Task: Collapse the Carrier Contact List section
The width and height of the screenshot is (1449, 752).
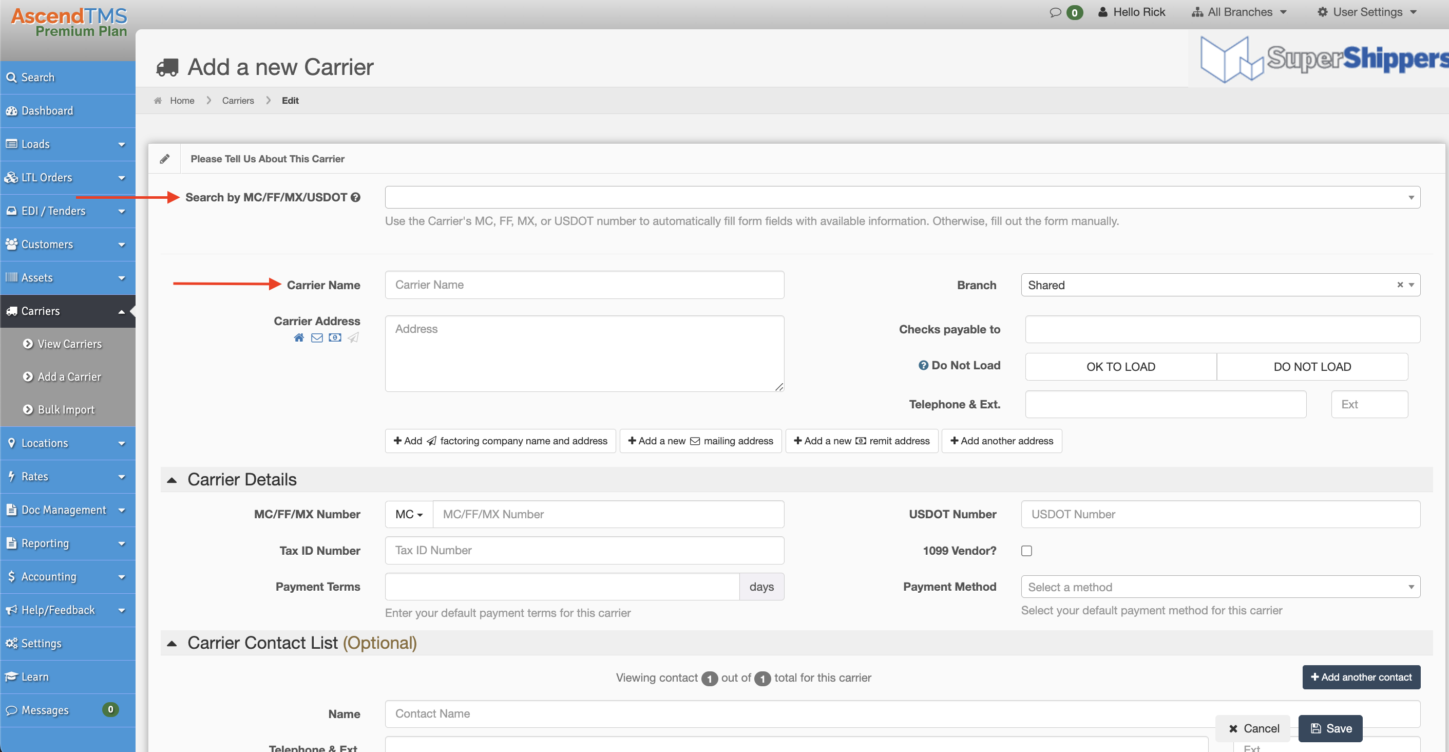Action: 171,643
